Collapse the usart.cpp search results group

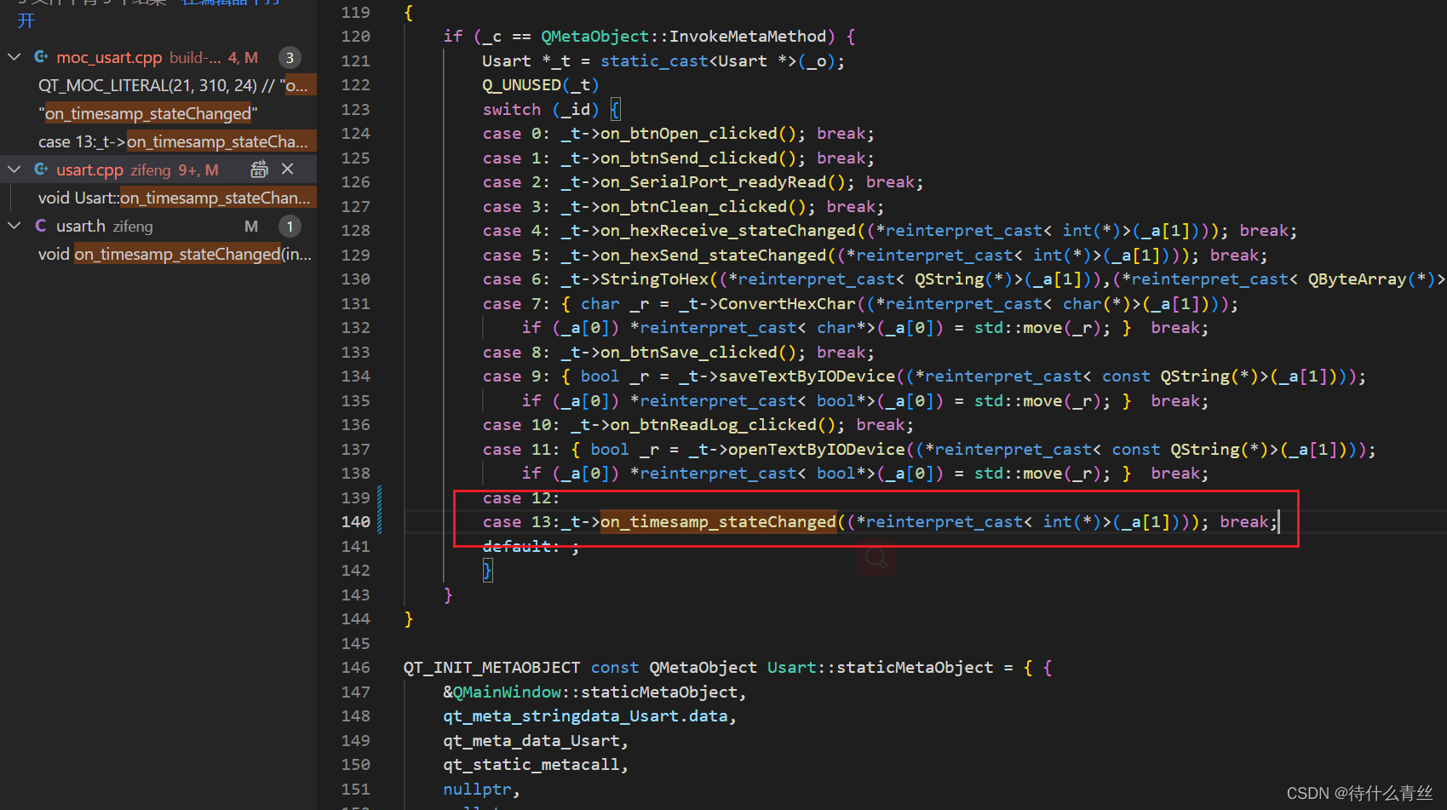coord(14,169)
